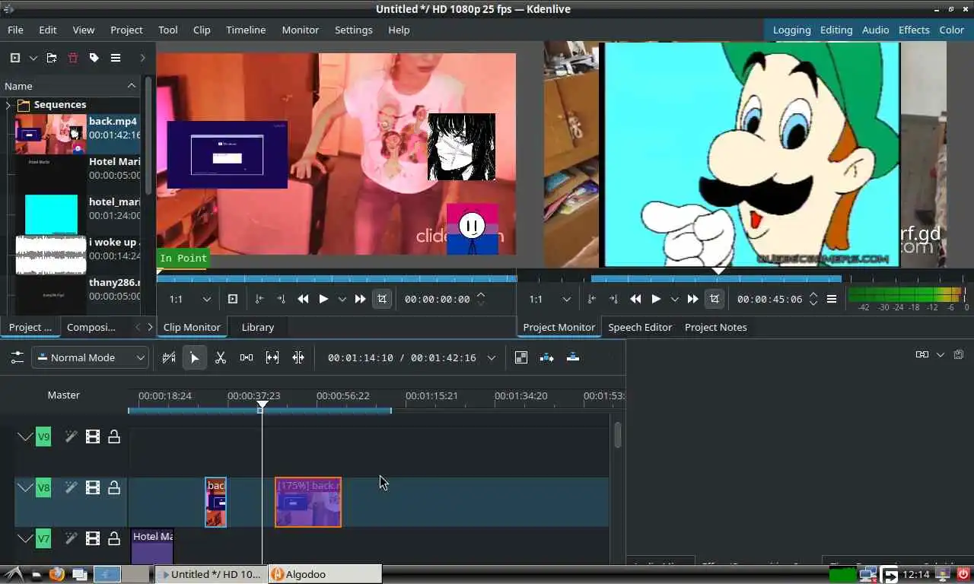Open the Normal Mode edit dropdown
974x584 pixels.
pos(90,357)
